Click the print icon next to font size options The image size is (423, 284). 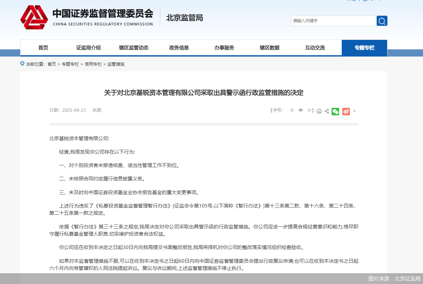pos(319,111)
